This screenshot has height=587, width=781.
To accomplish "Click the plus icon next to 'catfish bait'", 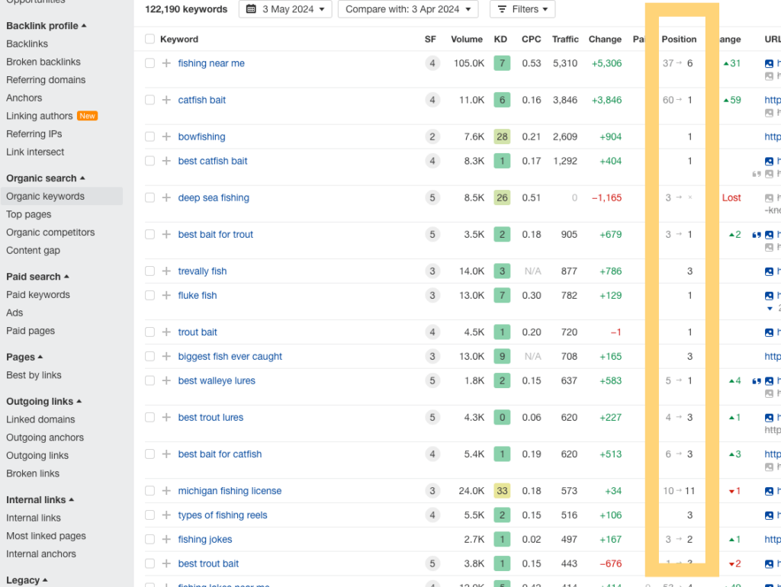I will (x=166, y=100).
